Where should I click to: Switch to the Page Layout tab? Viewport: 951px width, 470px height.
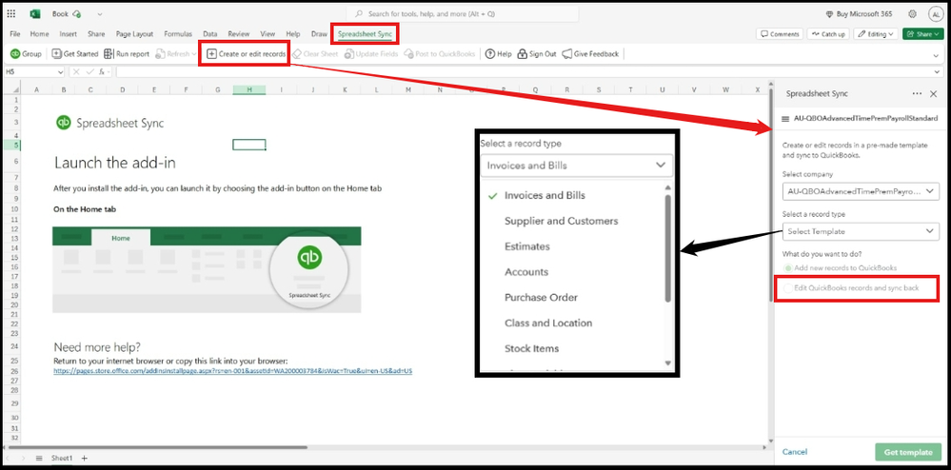pos(134,34)
